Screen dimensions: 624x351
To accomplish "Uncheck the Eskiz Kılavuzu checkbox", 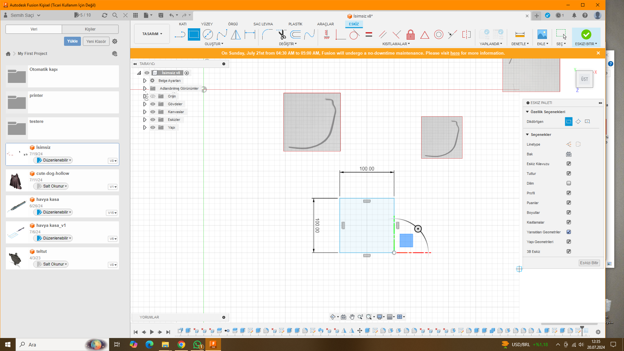I will click(x=569, y=164).
